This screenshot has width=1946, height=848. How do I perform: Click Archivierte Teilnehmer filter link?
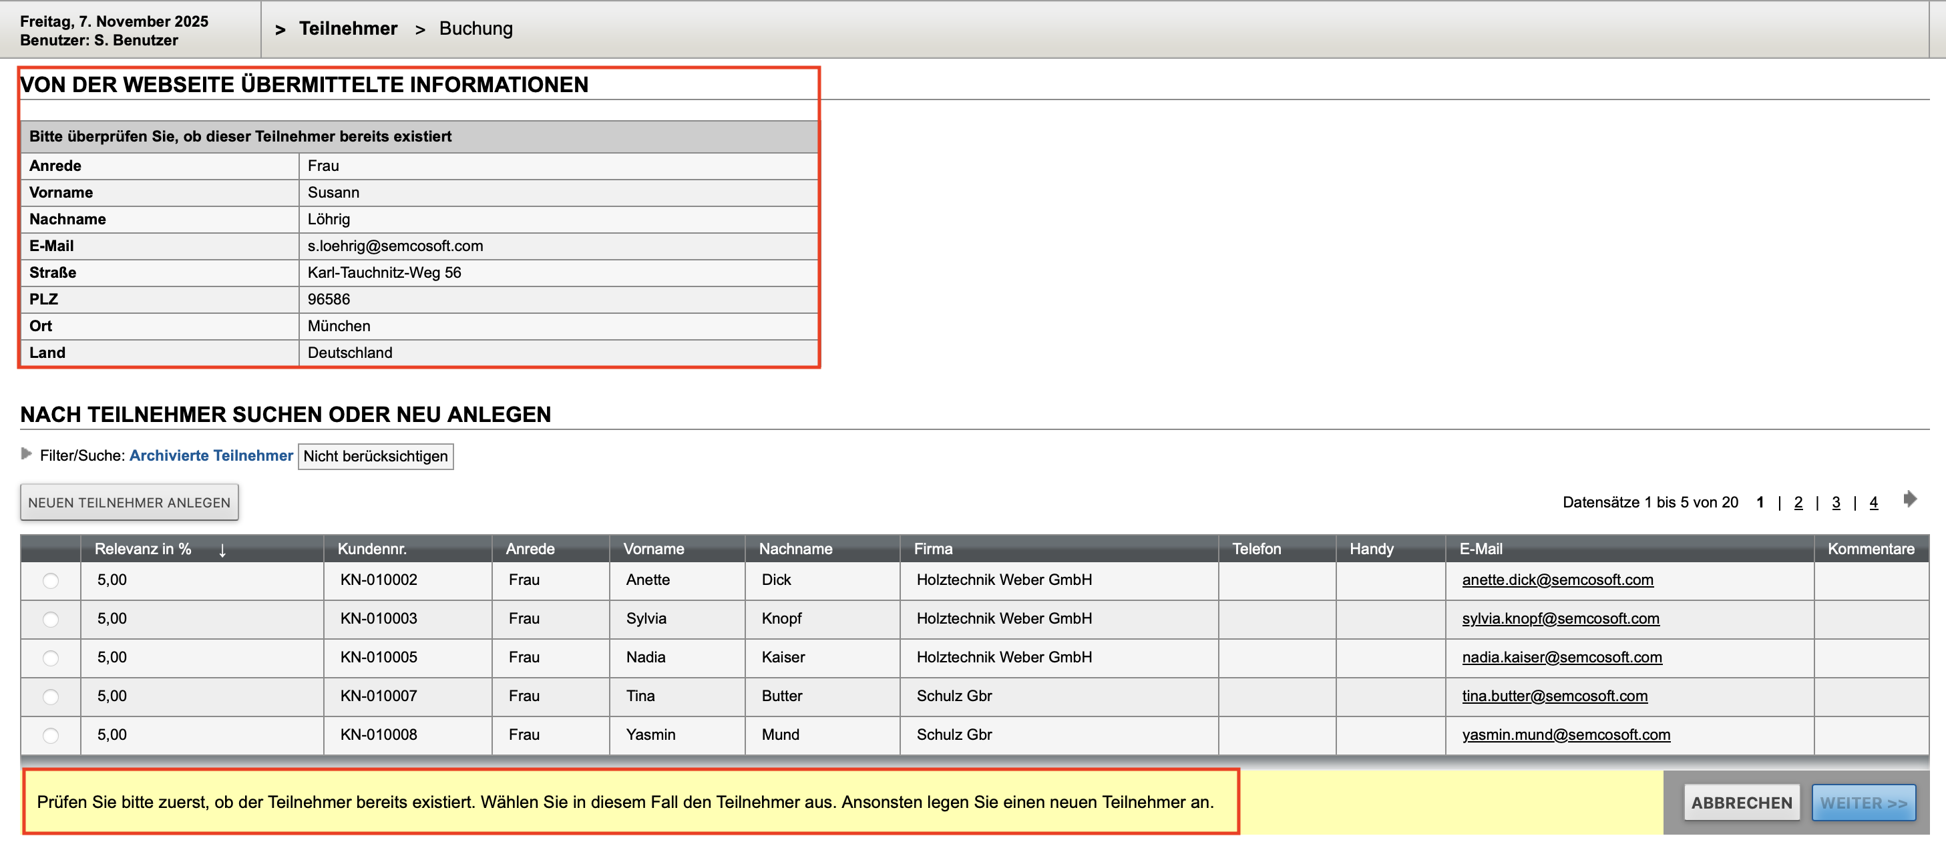tap(211, 455)
